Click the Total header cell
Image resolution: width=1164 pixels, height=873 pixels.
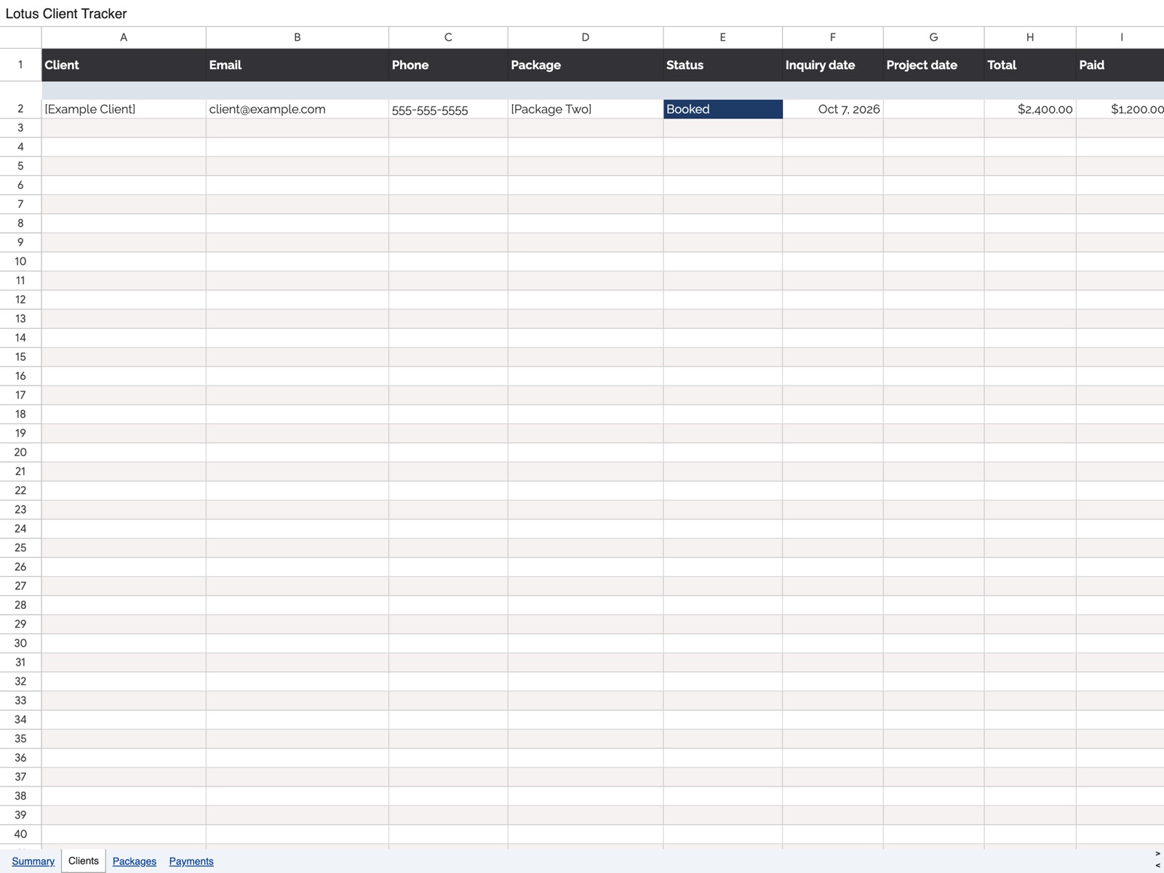tap(1030, 65)
